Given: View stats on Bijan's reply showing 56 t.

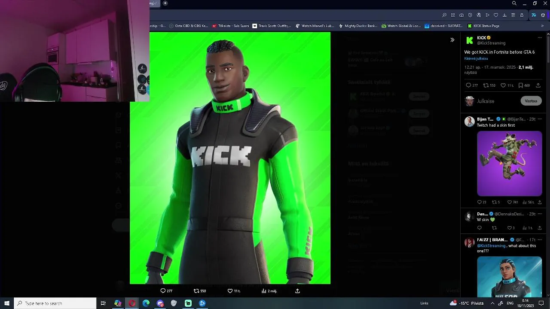Looking at the screenshot, I should [528, 202].
